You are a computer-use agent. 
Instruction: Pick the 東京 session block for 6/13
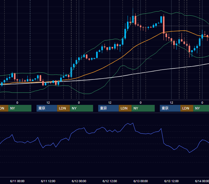coord(170,108)
